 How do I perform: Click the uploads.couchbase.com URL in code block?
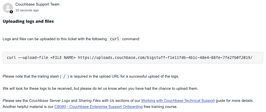point(165,58)
